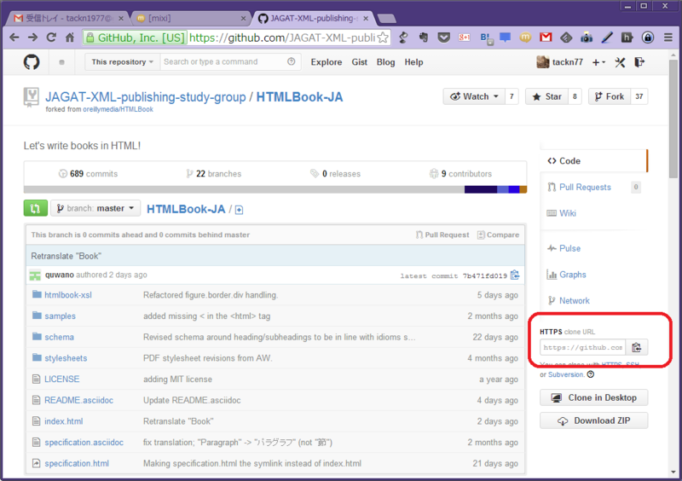Open 9 contributors link
The height and width of the screenshot is (481, 682).
click(460, 174)
